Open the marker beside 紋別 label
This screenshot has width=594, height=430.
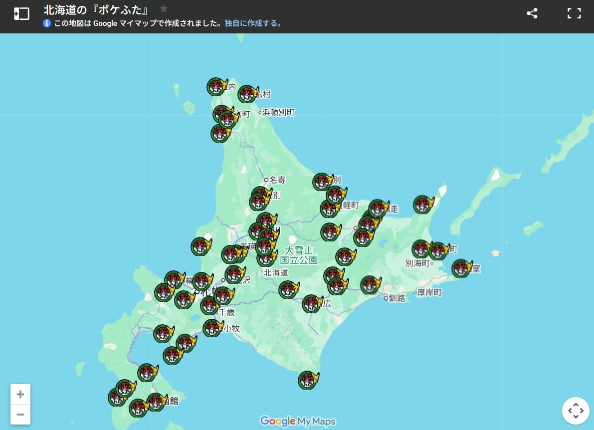[x=322, y=182]
